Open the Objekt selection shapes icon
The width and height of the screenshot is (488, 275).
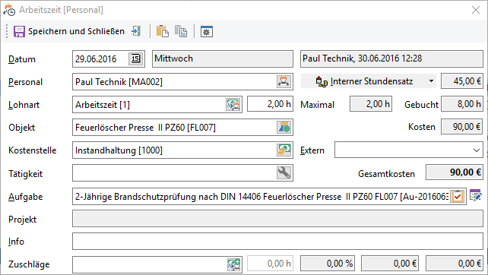pos(284,127)
